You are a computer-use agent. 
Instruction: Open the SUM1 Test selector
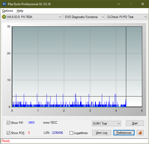point(106,123)
